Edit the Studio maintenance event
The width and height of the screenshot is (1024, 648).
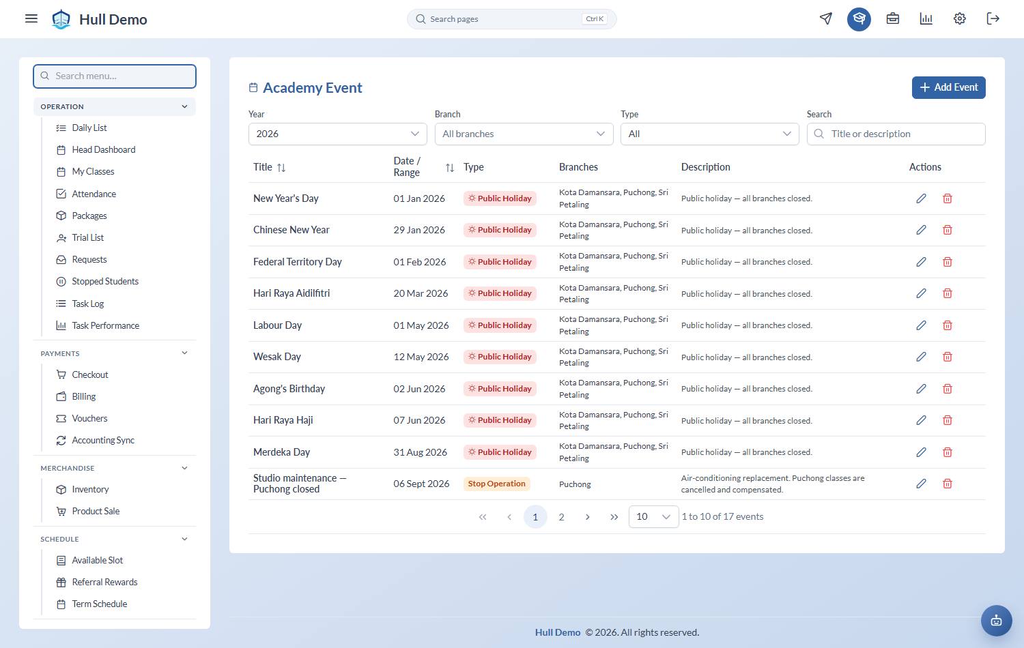(921, 484)
